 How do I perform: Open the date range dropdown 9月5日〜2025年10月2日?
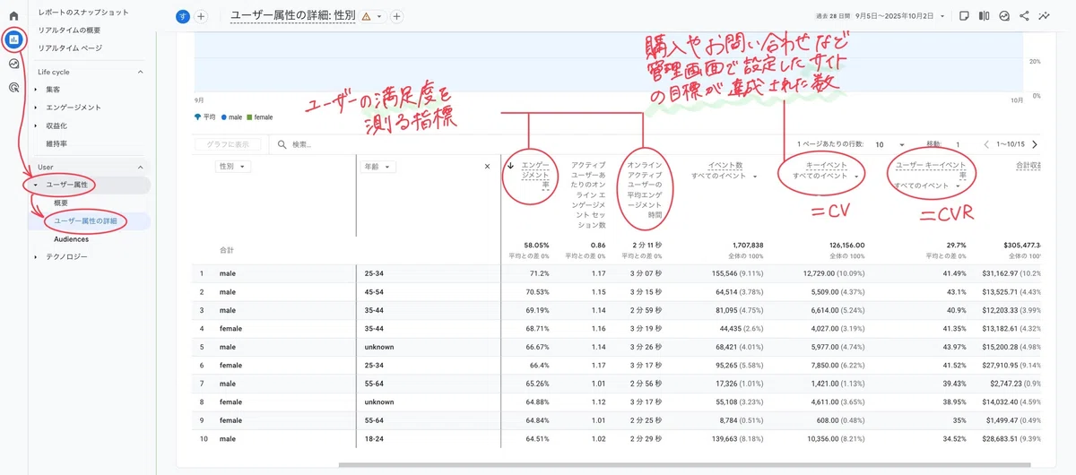click(899, 16)
